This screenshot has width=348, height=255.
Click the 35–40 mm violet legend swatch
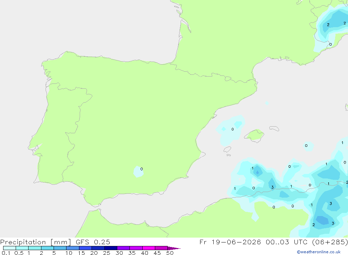(136, 248)
